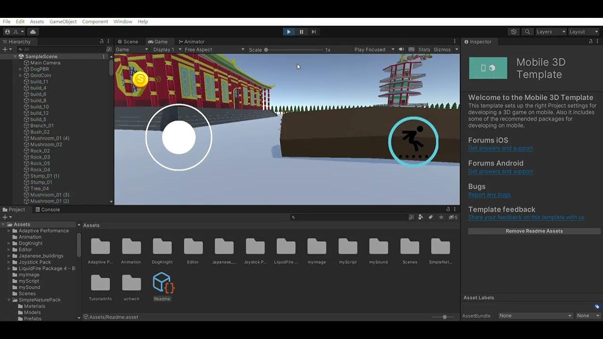Click the Project favorites star icon

(x=441, y=217)
